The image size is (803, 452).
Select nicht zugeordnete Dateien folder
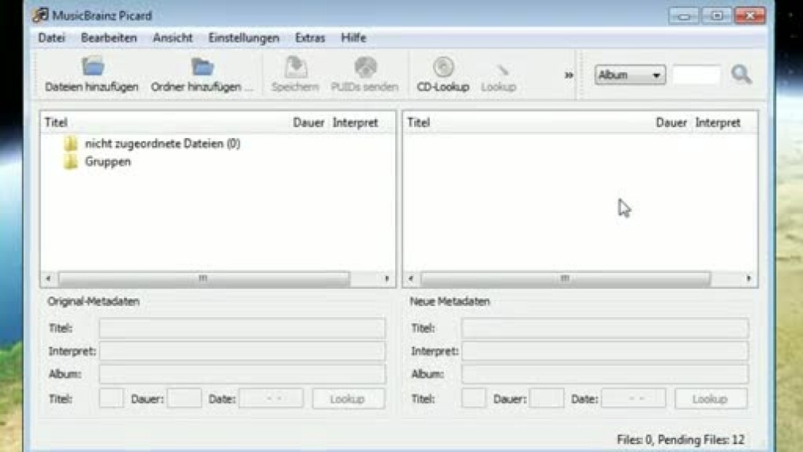pyautogui.click(x=162, y=144)
